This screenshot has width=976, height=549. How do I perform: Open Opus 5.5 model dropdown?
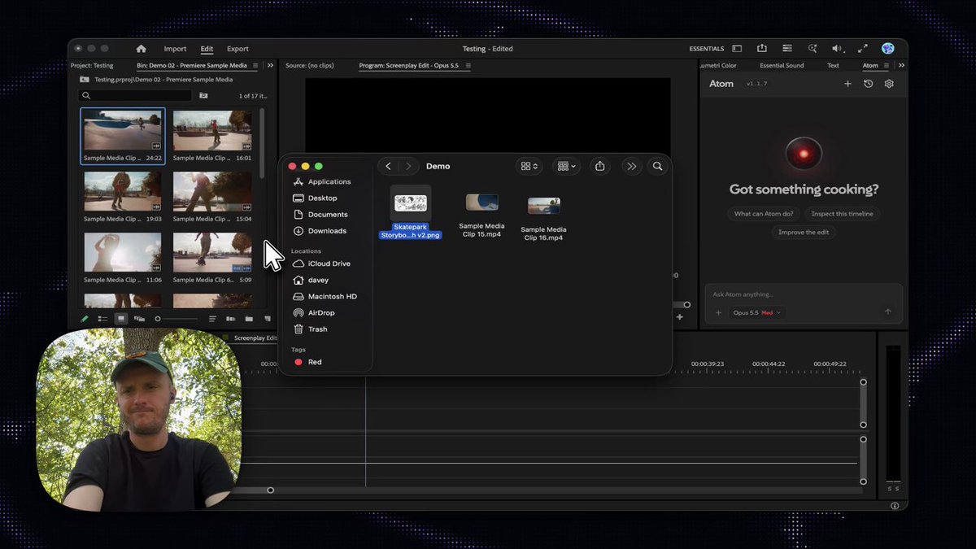pos(757,312)
